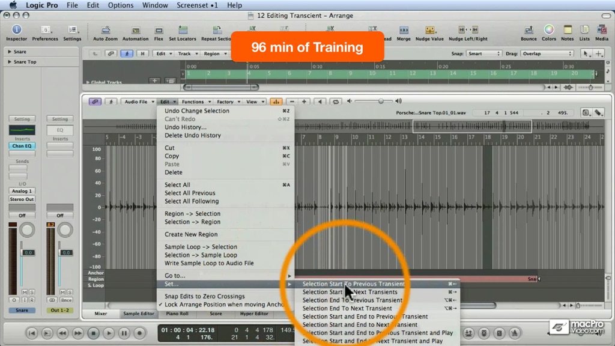Click the transient editing mode icon
Viewport: 615px width, 346px height.
tap(276, 102)
